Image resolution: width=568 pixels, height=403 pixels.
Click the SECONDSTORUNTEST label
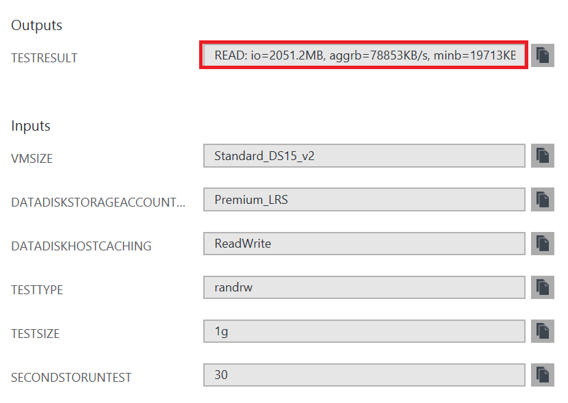(71, 378)
